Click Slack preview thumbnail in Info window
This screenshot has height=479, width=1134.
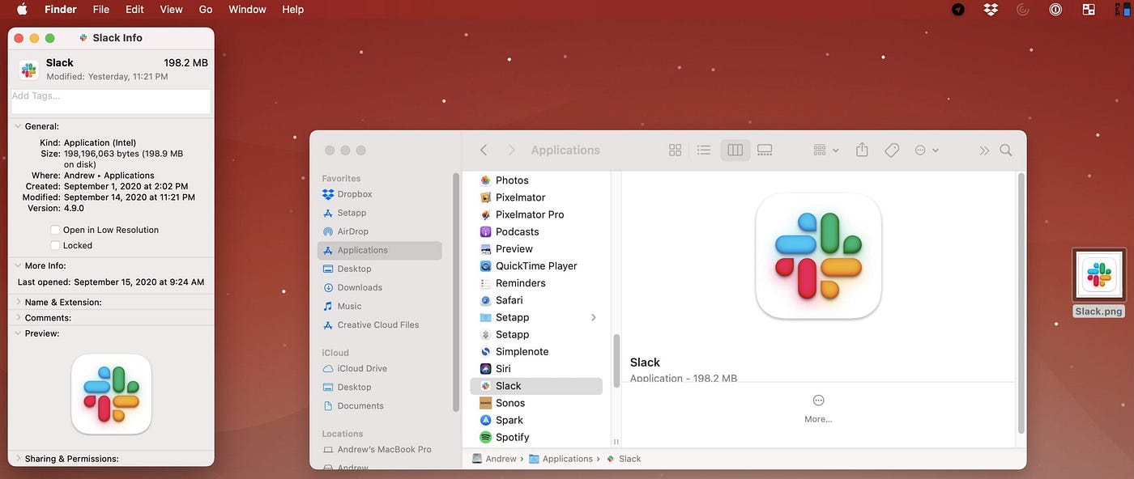pos(111,393)
